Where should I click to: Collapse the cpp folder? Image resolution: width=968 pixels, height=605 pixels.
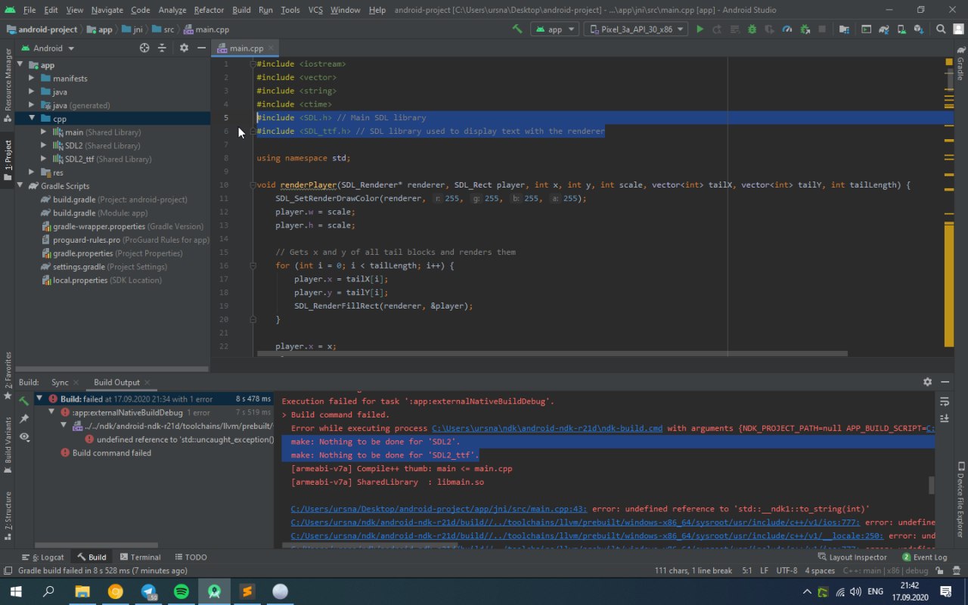32,118
